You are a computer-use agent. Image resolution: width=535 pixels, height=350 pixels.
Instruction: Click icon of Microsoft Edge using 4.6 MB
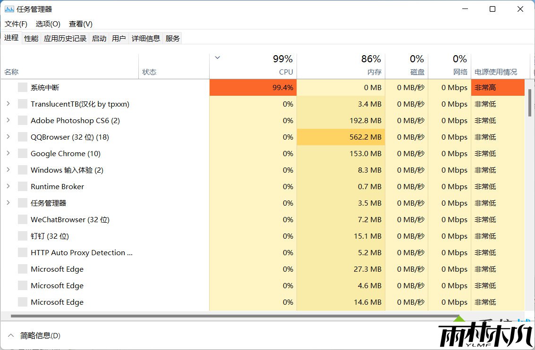pyautogui.click(x=23, y=285)
